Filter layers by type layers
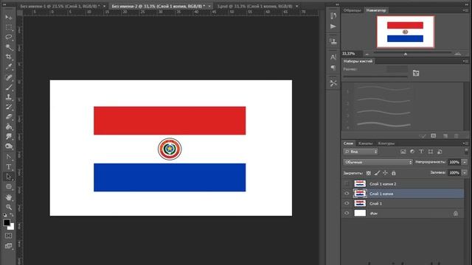Viewport: 472px width, 265px height. pyautogui.click(x=421, y=152)
